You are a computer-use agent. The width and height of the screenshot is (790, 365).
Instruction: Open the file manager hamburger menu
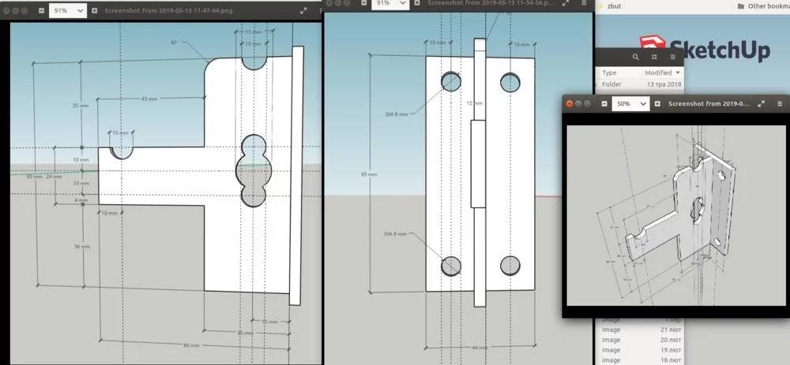[672, 58]
